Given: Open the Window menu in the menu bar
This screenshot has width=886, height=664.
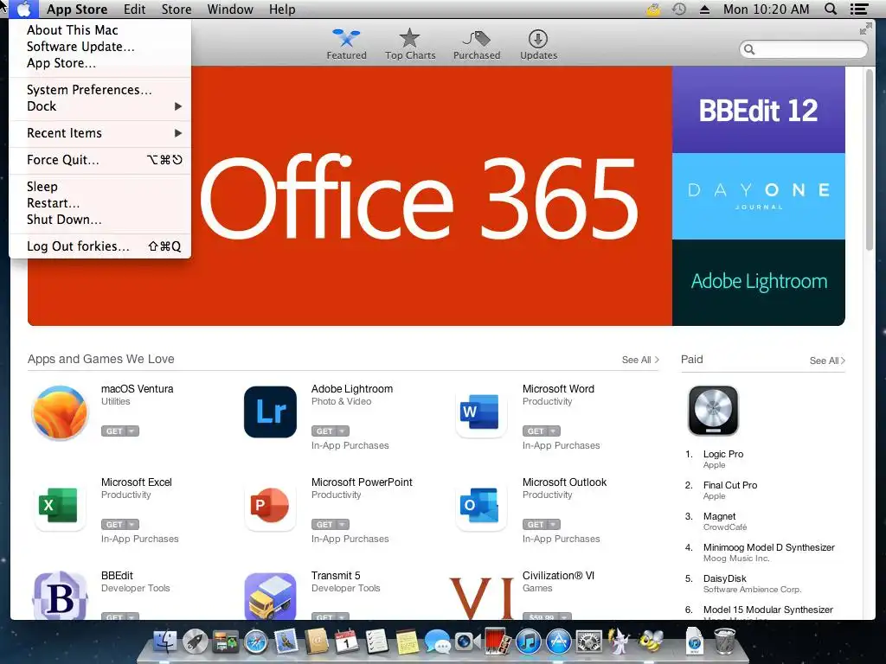Looking at the screenshot, I should [230, 10].
